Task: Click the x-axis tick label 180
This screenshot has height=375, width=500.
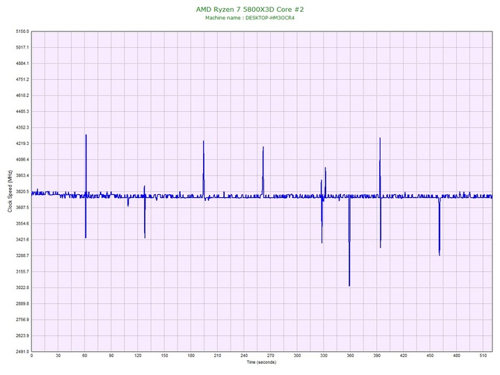Action: [x=191, y=356]
